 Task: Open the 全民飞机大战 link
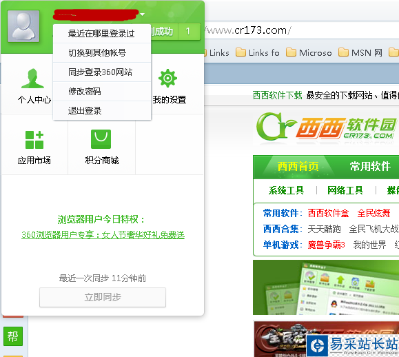pyautogui.click(x=374, y=229)
